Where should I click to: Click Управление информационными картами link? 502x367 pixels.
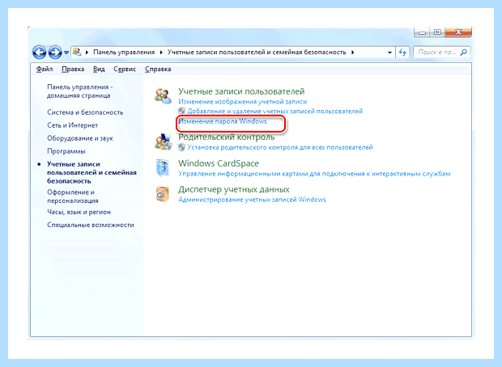point(314,174)
